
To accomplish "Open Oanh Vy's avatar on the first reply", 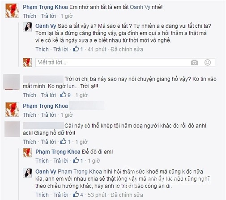I will [x=27, y=27].
